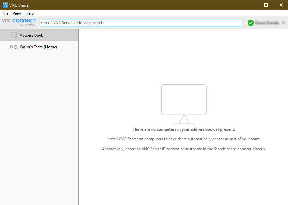This screenshot has height=205, width=288.
Task: Select Kasun's Team (Home) in sidebar
Action: (x=39, y=47)
